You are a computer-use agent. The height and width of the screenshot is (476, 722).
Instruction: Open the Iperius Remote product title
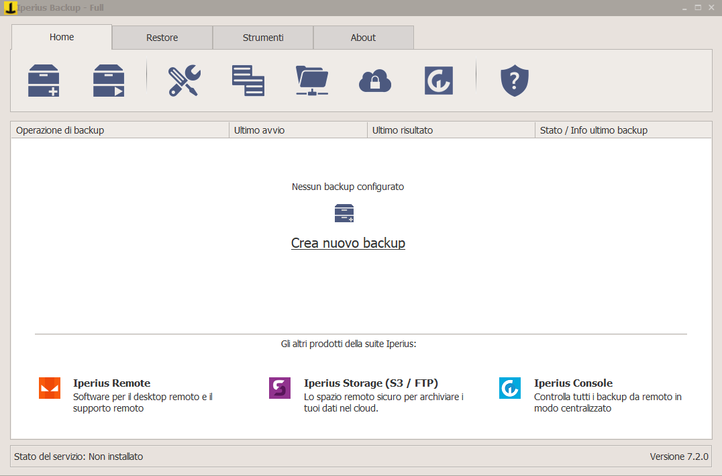pos(112,383)
